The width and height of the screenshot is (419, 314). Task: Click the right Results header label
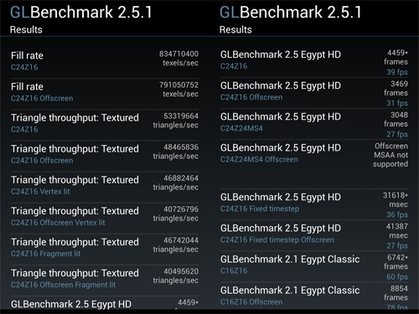(x=235, y=29)
